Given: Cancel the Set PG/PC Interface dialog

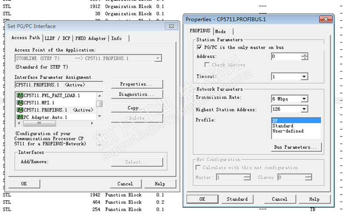Looking at the screenshot, I should pyautogui.click(x=125, y=184).
